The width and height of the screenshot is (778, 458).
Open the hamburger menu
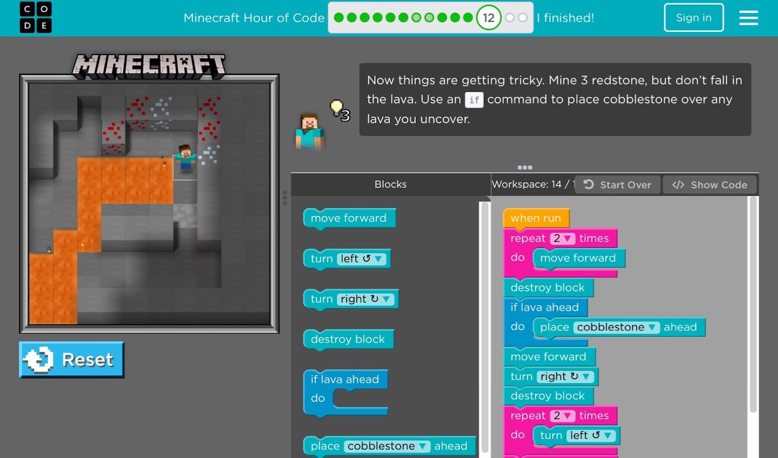[748, 17]
